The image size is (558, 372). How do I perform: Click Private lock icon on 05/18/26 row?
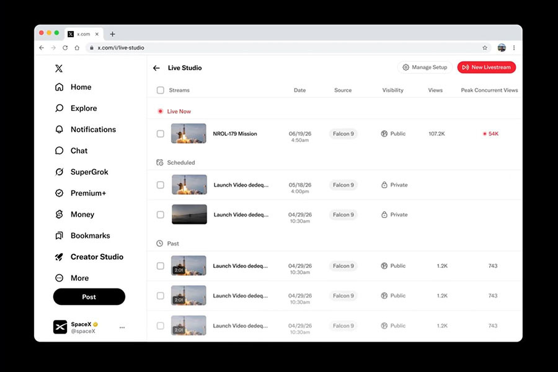pos(384,185)
